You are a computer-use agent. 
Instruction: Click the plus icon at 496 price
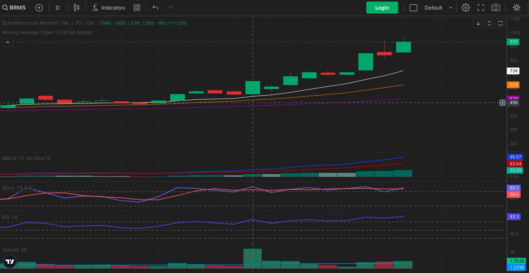coord(503,103)
